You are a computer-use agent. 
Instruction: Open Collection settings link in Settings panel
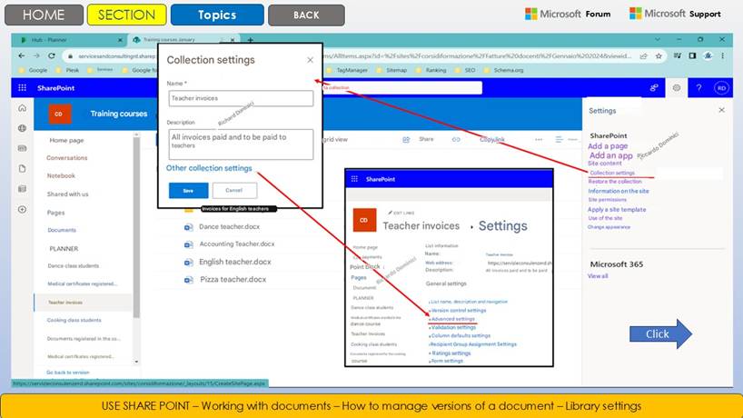(x=611, y=173)
